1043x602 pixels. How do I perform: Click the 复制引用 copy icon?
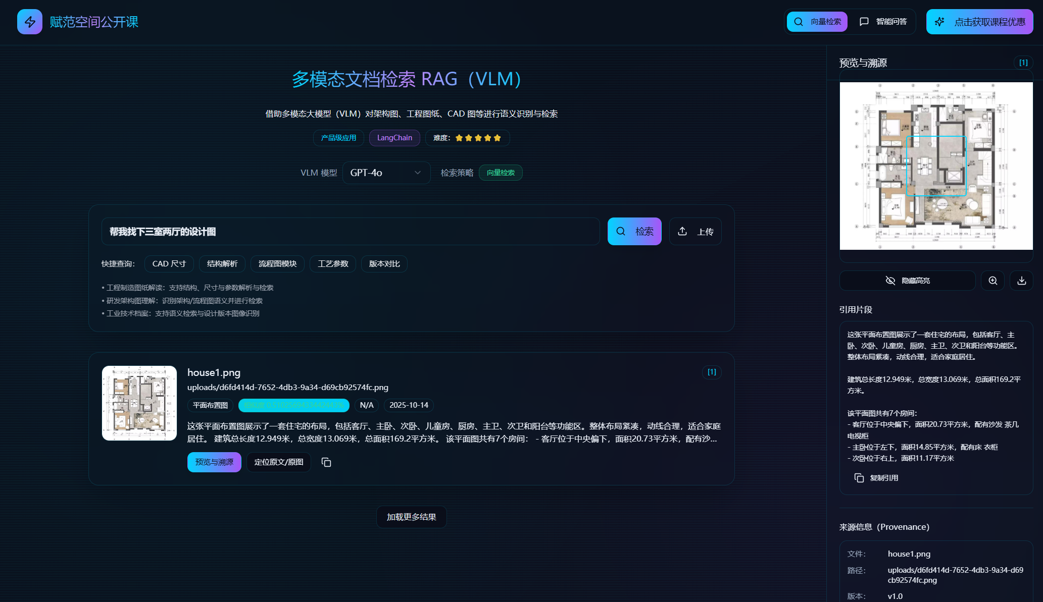coord(859,478)
